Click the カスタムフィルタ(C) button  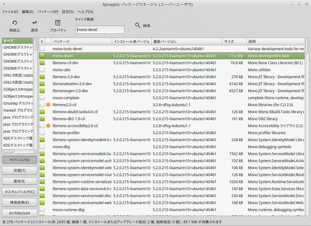tap(19, 192)
